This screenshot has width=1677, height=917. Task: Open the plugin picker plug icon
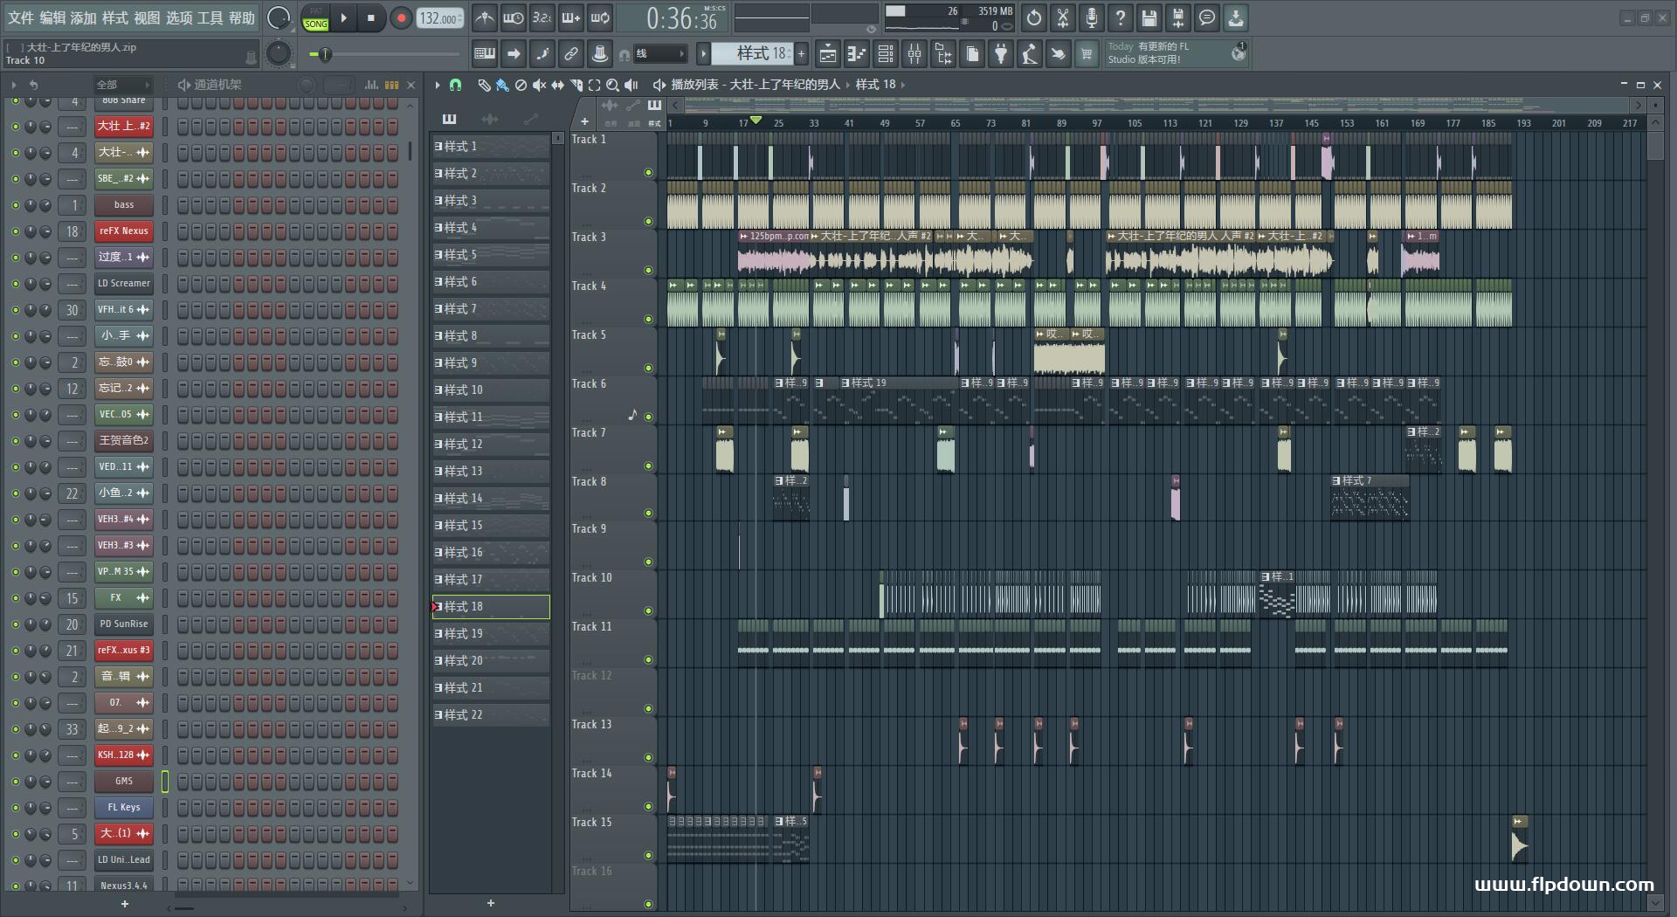click(1000, 54)
